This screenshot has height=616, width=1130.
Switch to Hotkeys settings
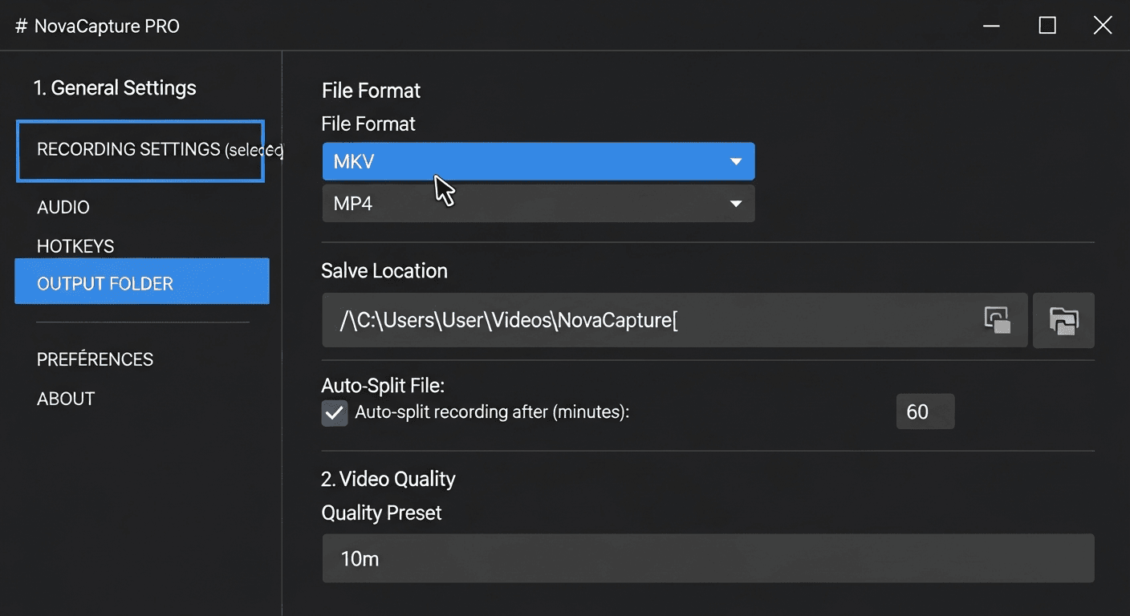pyautogui.click(x=75, y=245)
